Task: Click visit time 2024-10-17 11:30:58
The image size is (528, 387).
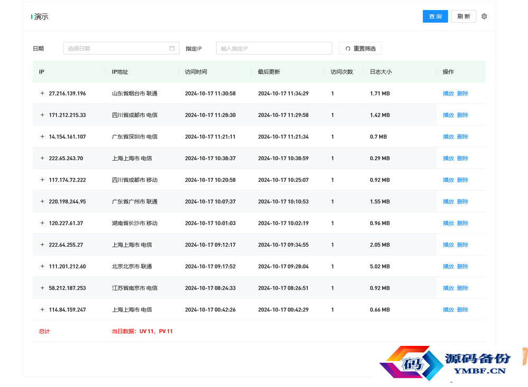Action: [210, 93]
